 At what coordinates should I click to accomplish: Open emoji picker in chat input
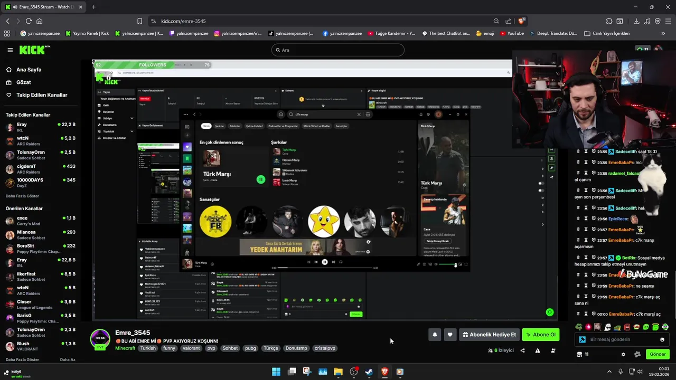(x=662, y=340)
